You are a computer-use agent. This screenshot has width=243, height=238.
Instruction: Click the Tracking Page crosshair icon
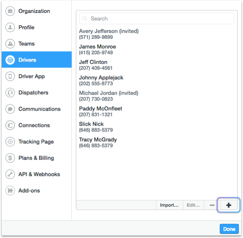pos(10,142)
